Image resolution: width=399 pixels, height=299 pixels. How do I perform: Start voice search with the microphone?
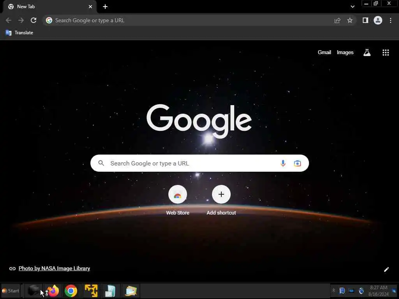[283, 163]
